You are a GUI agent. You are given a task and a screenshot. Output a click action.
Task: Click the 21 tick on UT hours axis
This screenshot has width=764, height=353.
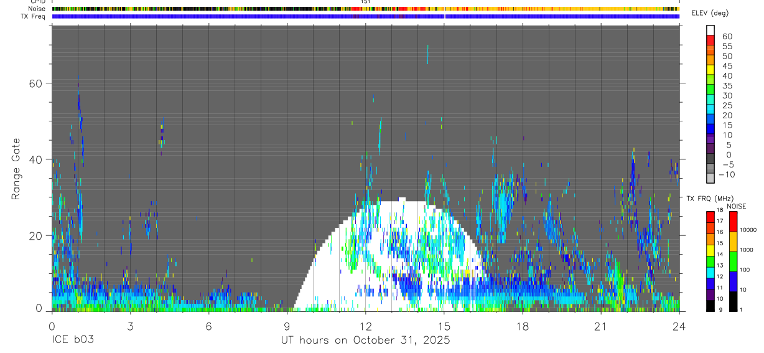[601, 326]
